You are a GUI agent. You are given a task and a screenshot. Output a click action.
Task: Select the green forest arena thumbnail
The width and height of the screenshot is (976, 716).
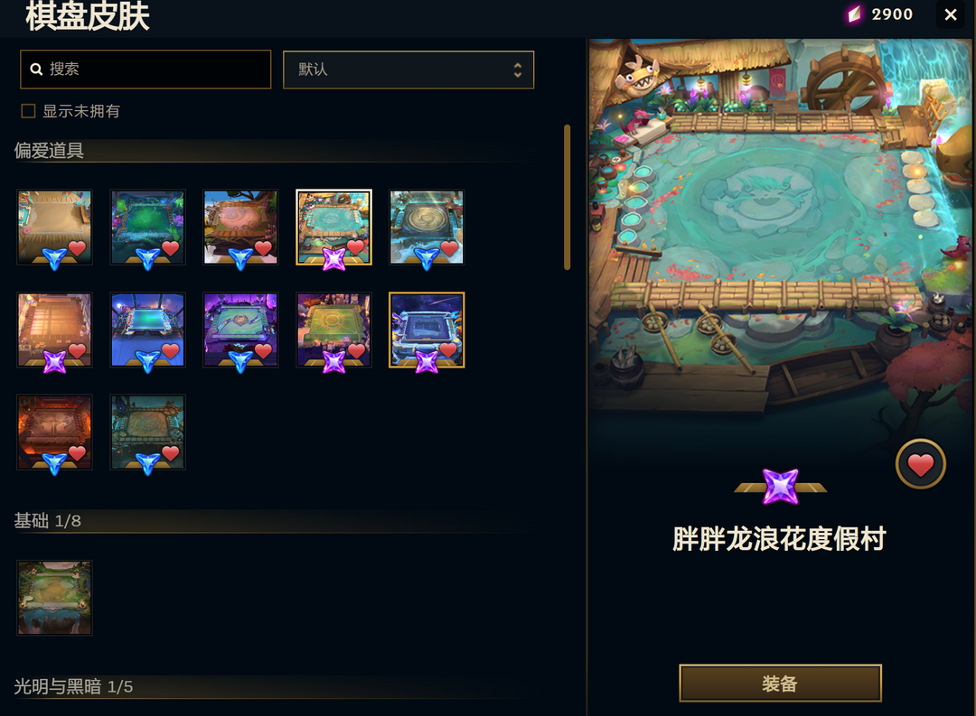point(147,227)
